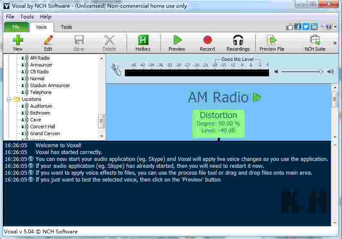This screenshot has width=342, height=239.
Task: Click the 'Voxal v 5.04 © NCH Software' status text
Action: (41, 232)
